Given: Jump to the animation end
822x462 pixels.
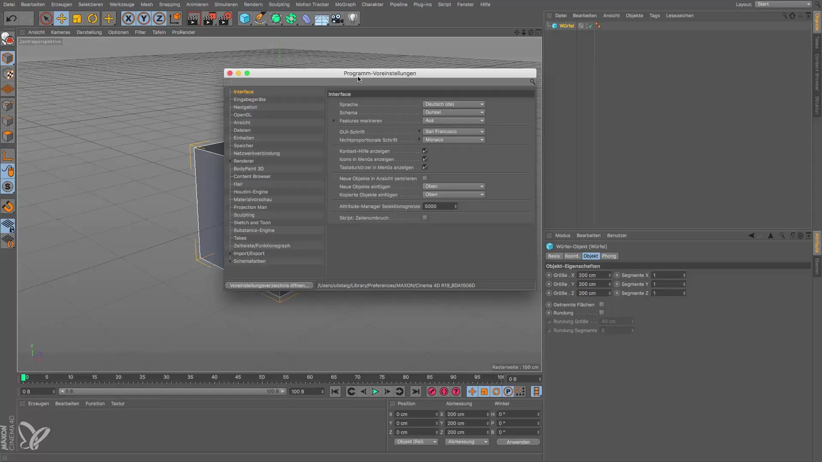Looking at the screenshot, I should click(x=415, y=391).
